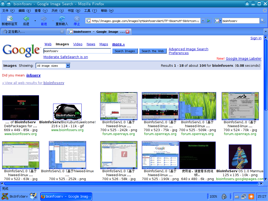Click the Forward arrow toolbar button
The height and width of the screenshot is (201, 268).
point(44,19)
